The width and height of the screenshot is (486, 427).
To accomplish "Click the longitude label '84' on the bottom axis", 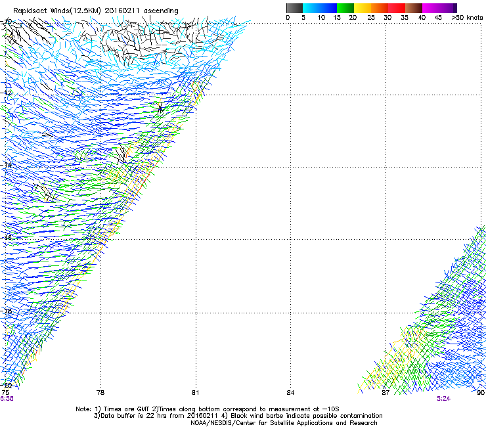I will [290, 393].
